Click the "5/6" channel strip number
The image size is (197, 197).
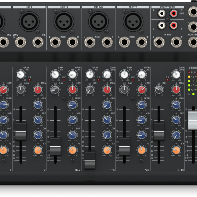[x=112, y=170]
